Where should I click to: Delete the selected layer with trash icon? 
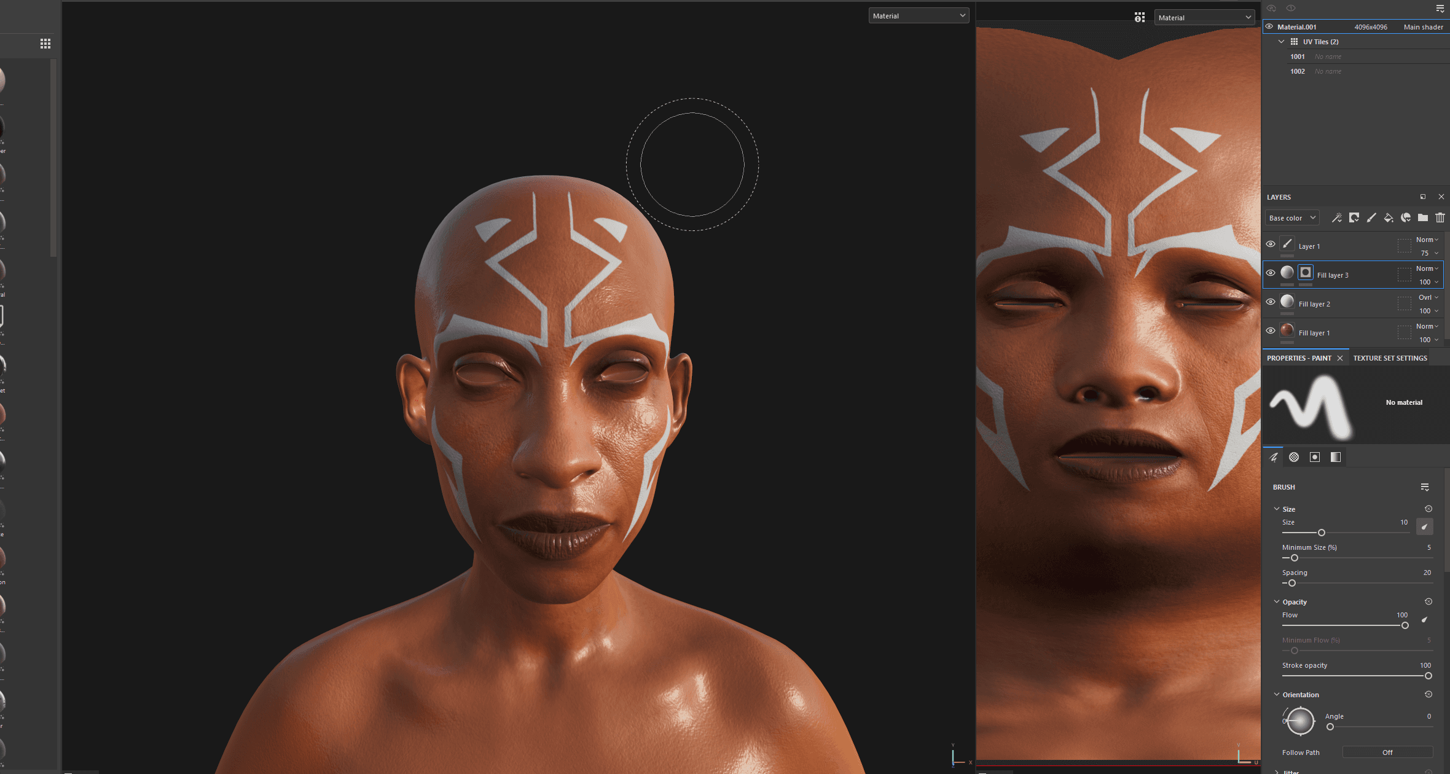coord(1440,217)
